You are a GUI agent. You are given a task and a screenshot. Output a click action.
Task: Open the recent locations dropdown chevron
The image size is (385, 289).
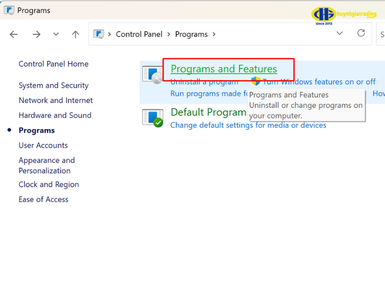[x=56, y=34]
